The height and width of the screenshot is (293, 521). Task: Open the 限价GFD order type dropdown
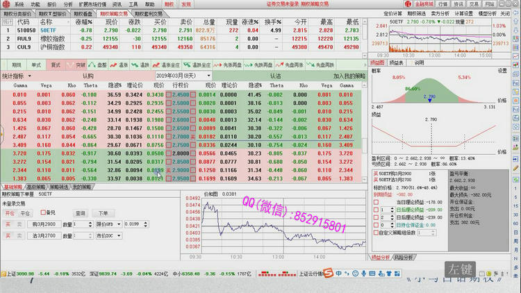pos(109,224)
